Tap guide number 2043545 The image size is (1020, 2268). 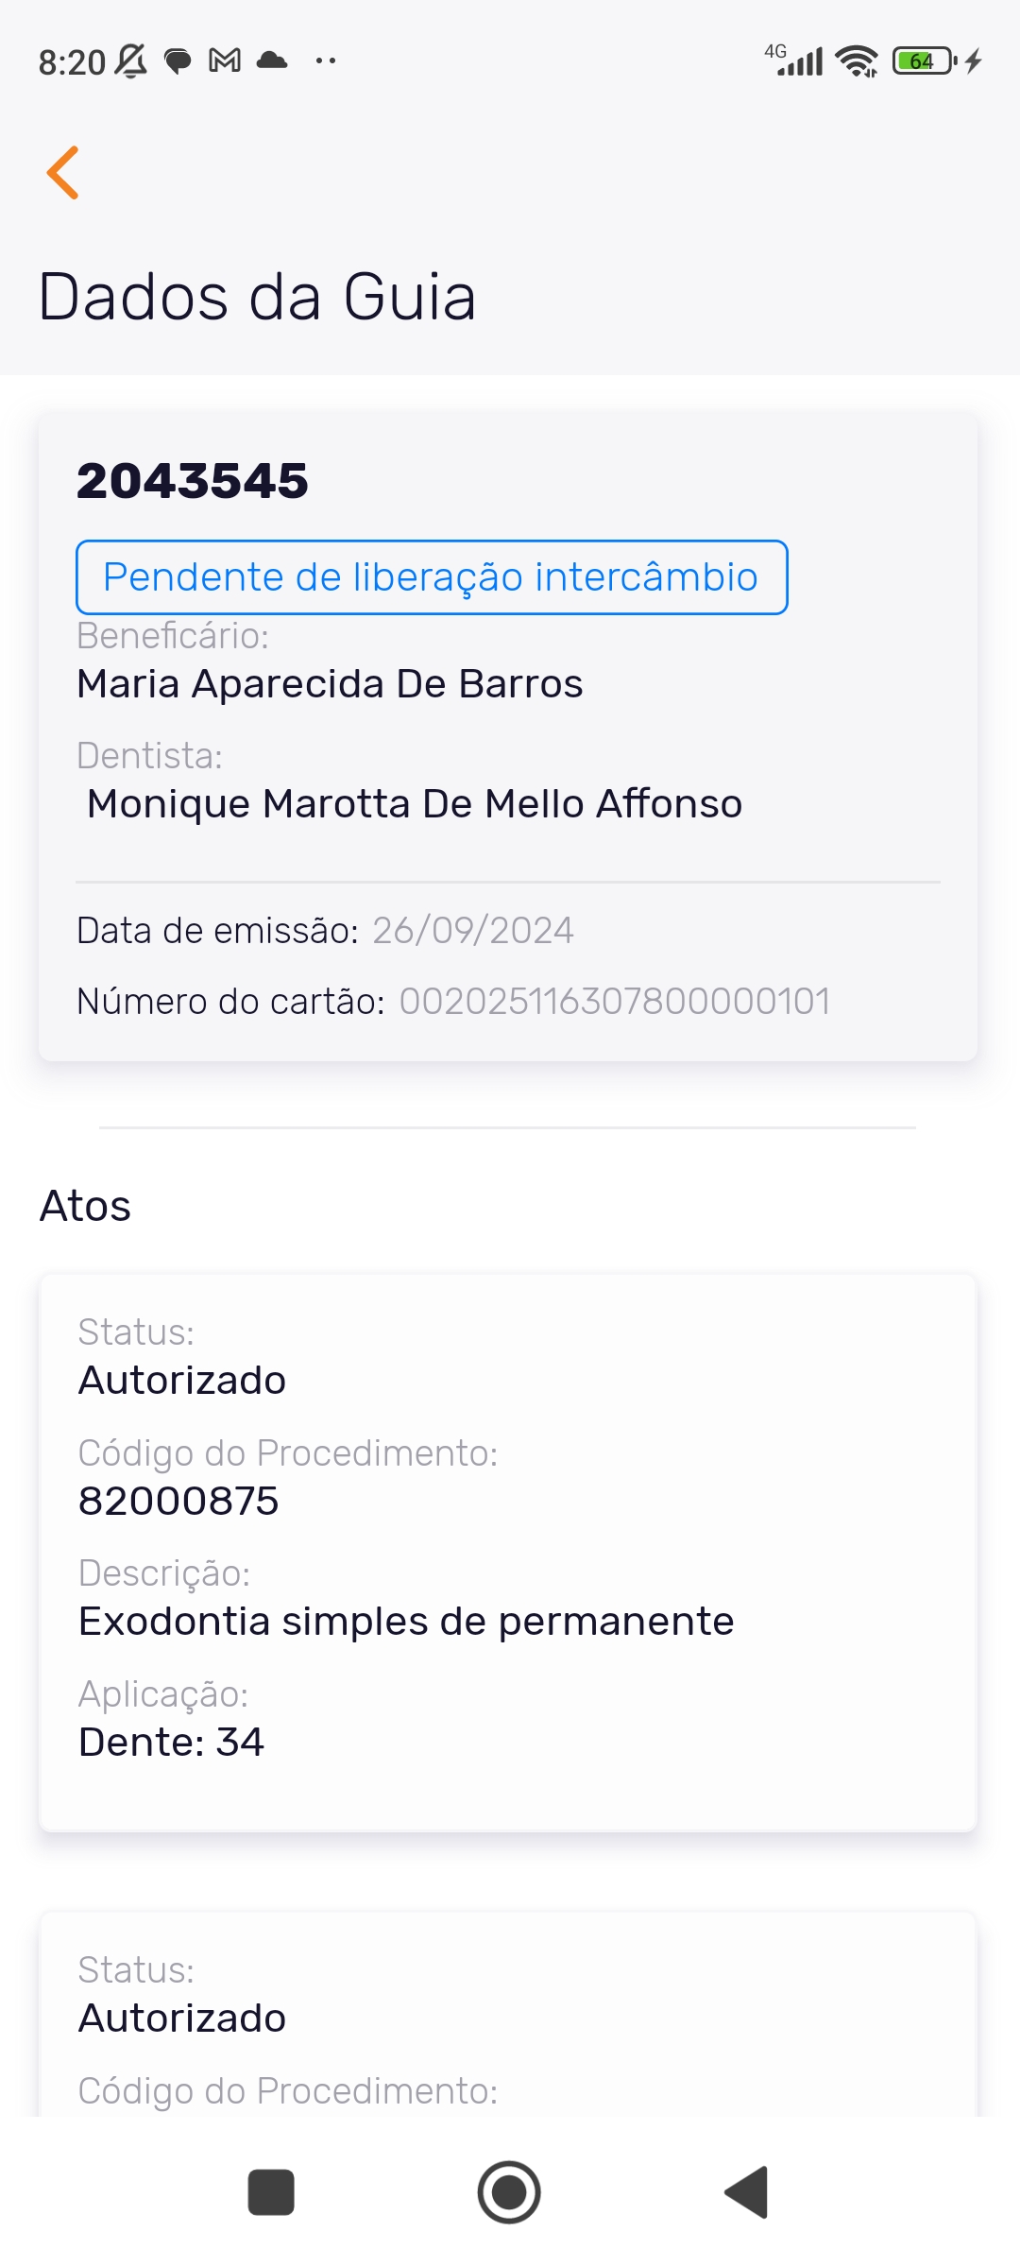click(x=193, y=481)
